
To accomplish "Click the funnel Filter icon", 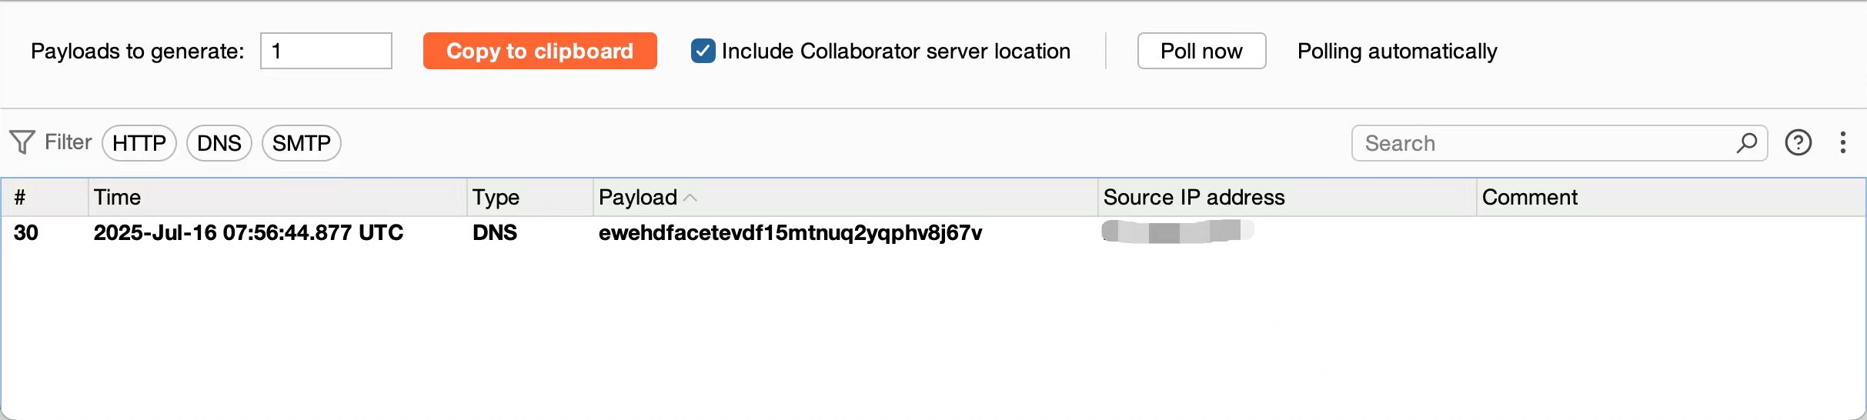I will 22,142.
